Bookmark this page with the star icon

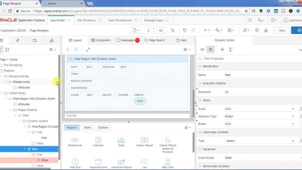point(246,11)
